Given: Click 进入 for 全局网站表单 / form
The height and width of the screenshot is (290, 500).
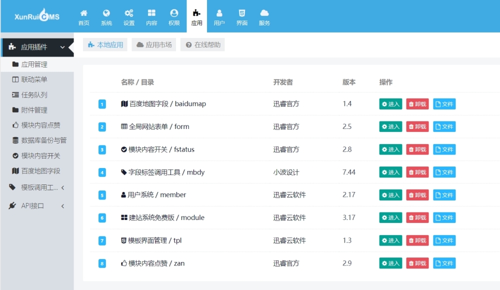Looking at the screenshot, I should tap(390, 126).
